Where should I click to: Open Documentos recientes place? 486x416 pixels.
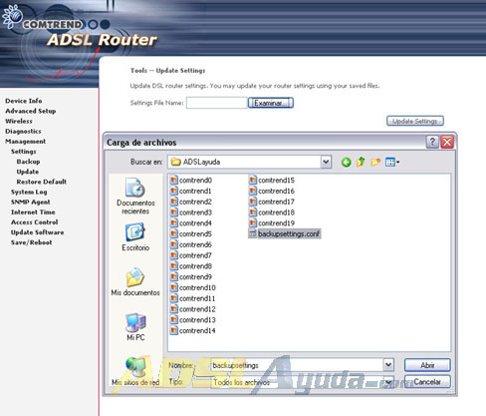[135, 197]
